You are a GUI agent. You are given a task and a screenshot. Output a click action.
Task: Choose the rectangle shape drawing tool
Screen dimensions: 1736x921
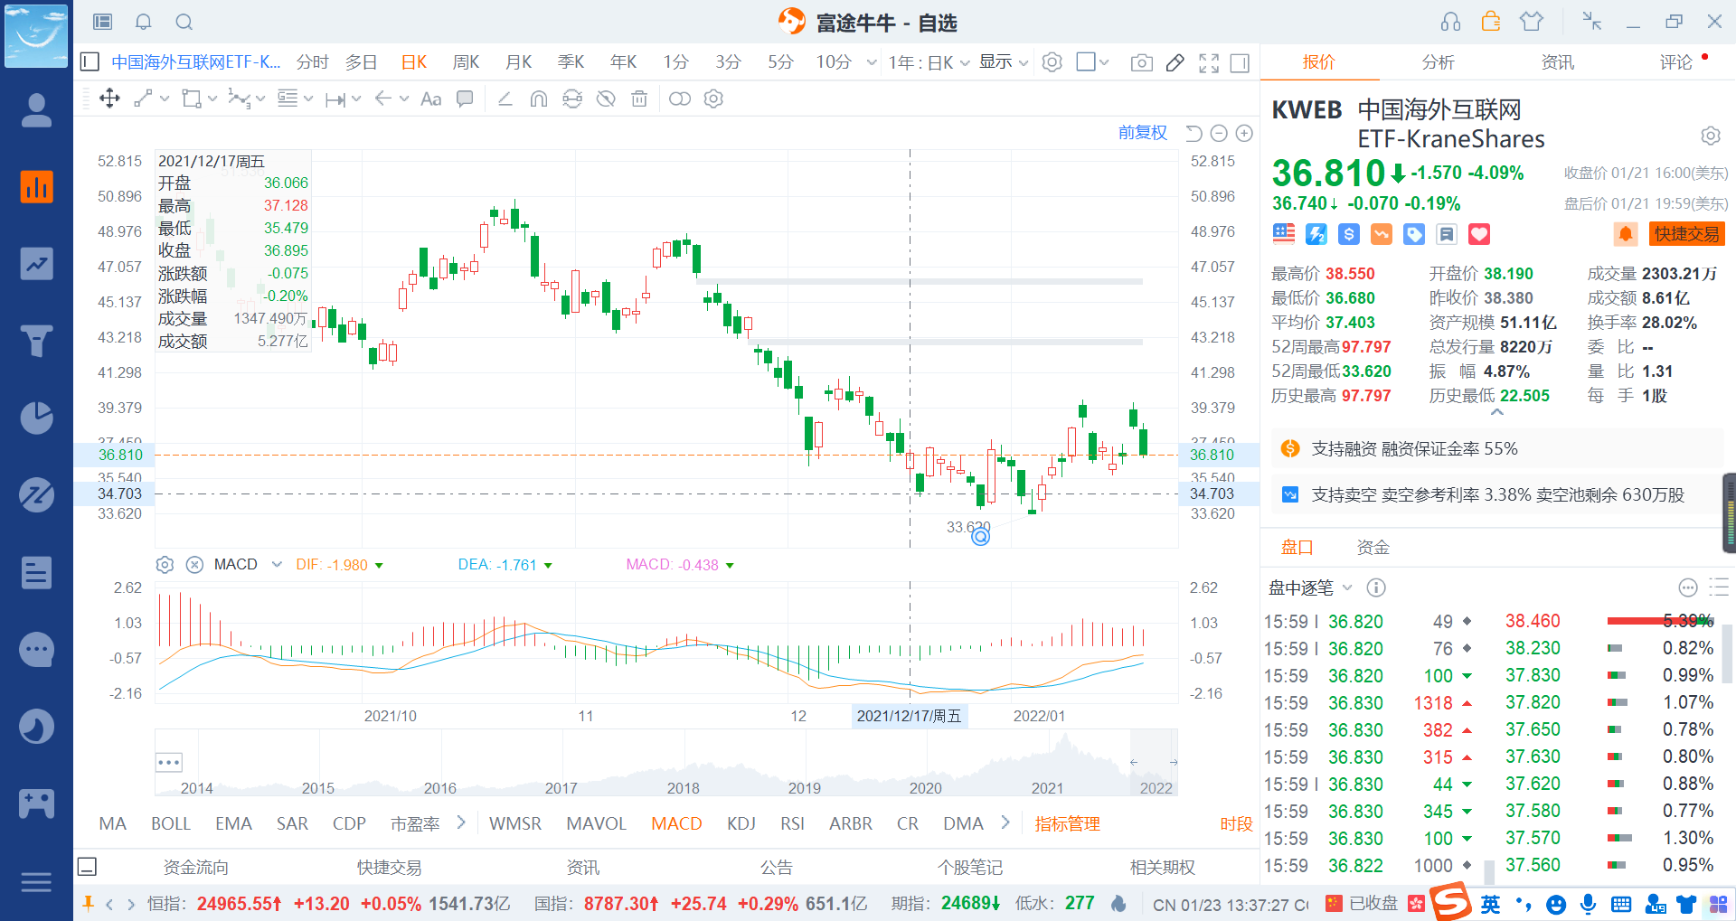tap(191, 99)
